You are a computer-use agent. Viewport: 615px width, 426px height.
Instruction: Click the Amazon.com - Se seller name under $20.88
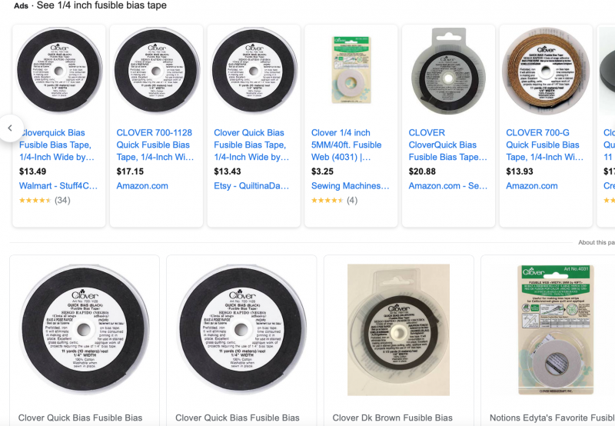447,186
